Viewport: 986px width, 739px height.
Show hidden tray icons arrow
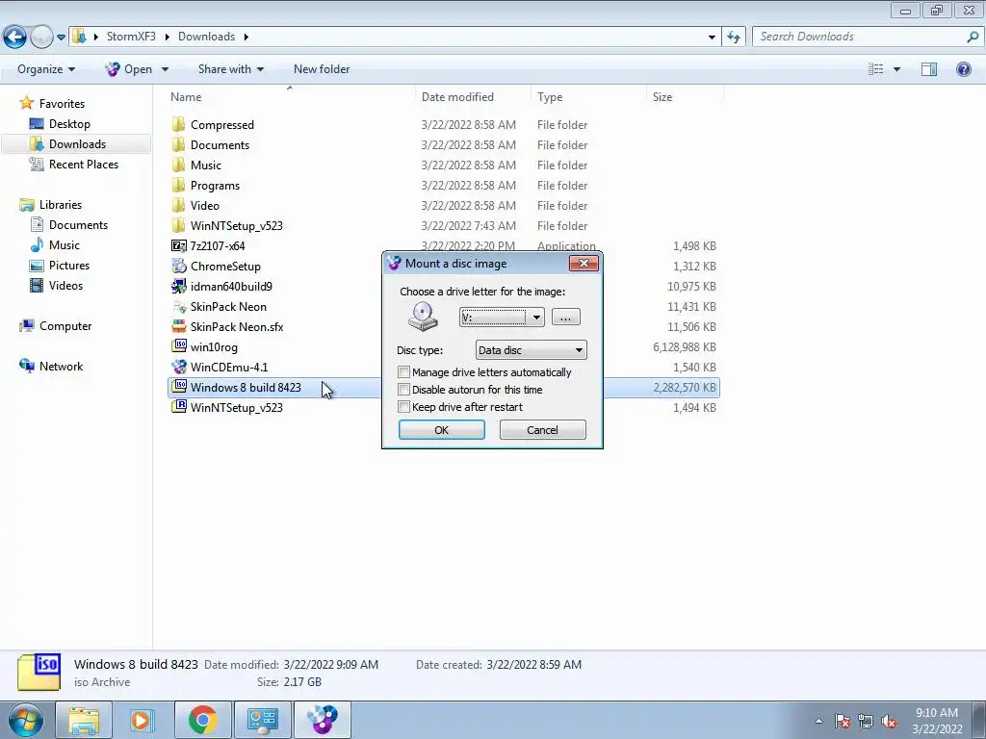click(818, 722)
